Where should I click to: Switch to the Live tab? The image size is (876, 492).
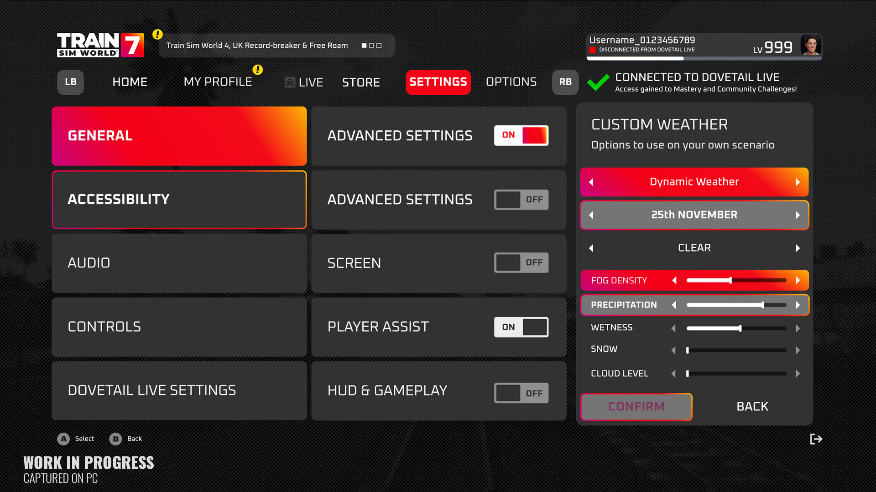click(x=304, y=82)
